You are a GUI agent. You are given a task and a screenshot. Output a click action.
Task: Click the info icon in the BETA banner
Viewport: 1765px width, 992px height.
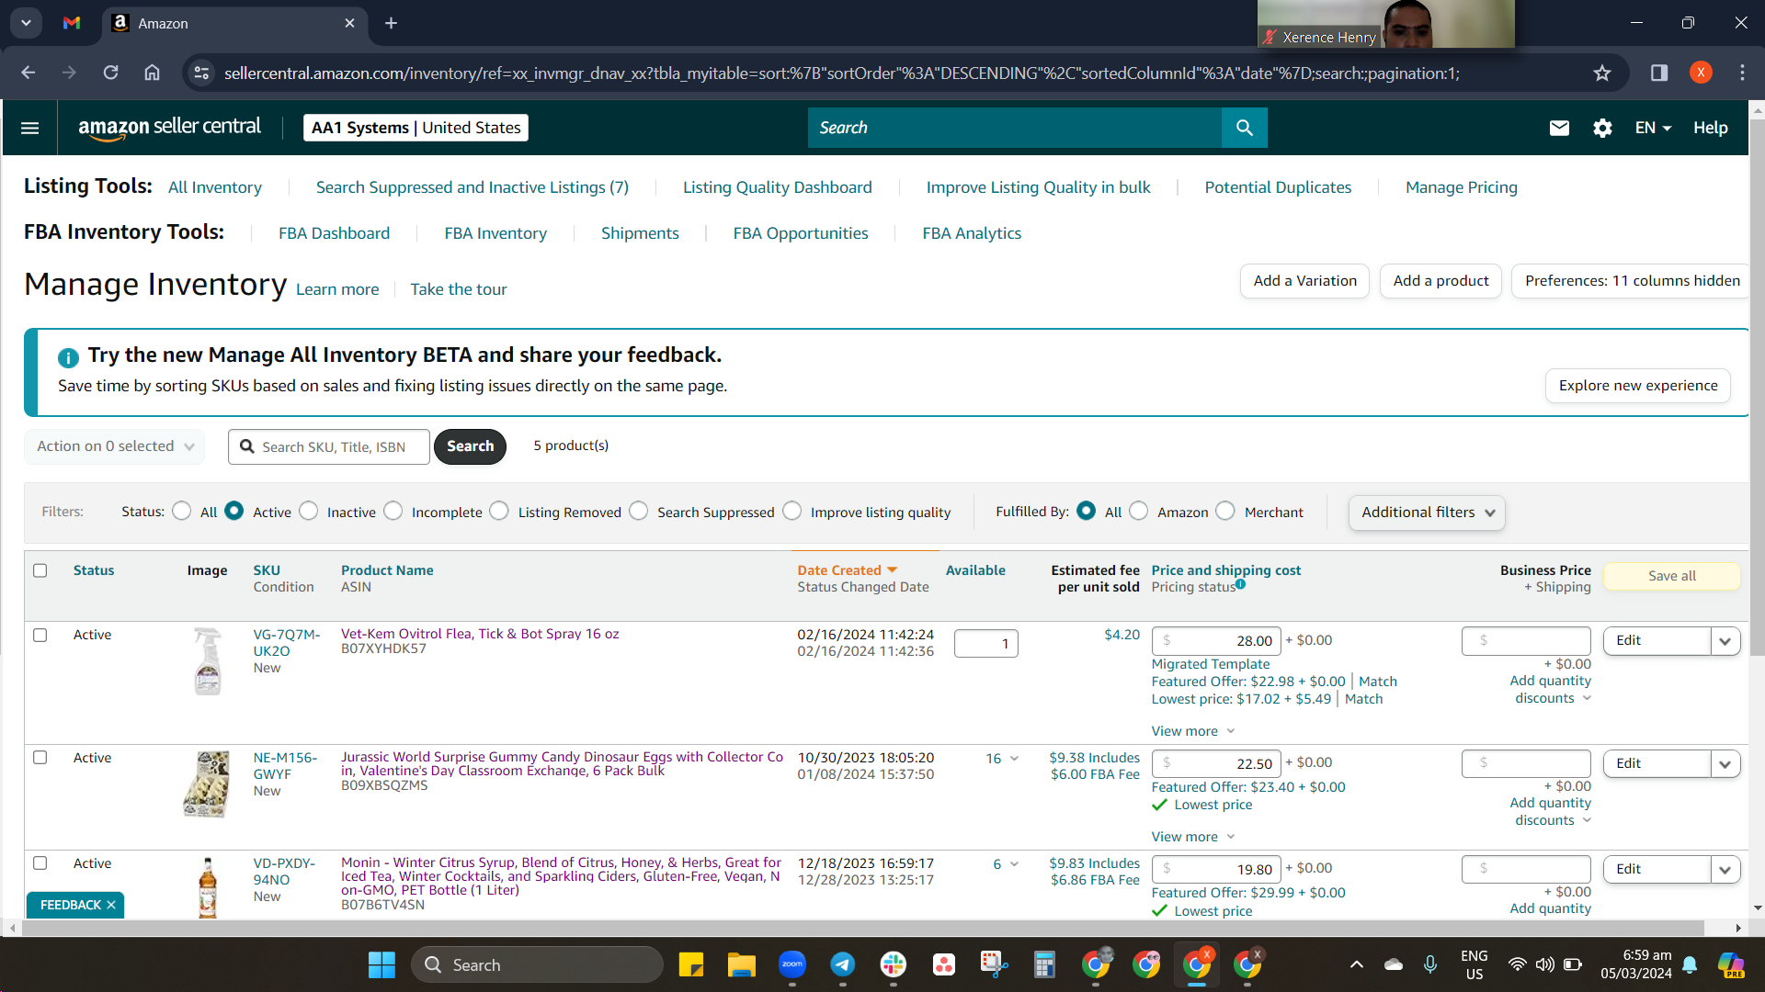click(68, 357)
